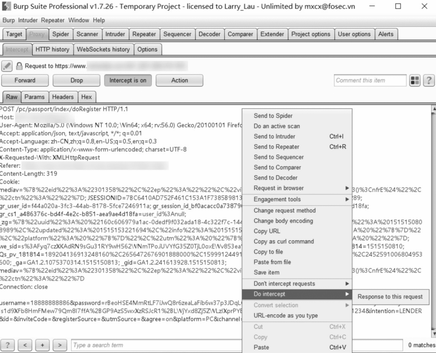436x353 pixels.
Task: Switch to the Scanner tab
Action: (x=87, y=34)
